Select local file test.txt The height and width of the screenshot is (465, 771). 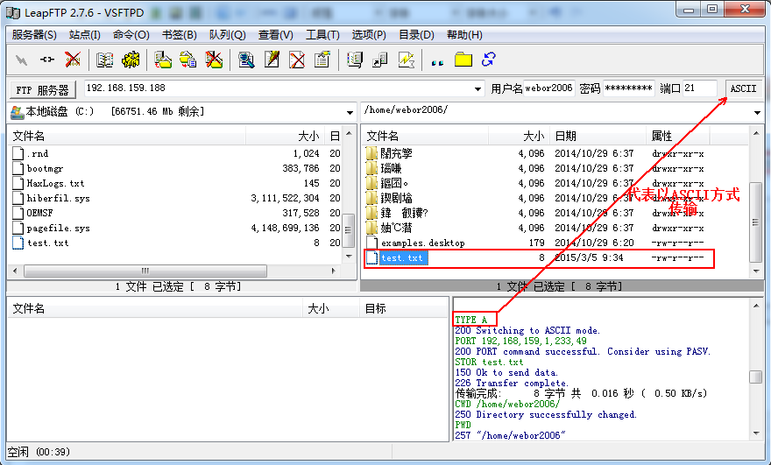[x=47, y=243]
